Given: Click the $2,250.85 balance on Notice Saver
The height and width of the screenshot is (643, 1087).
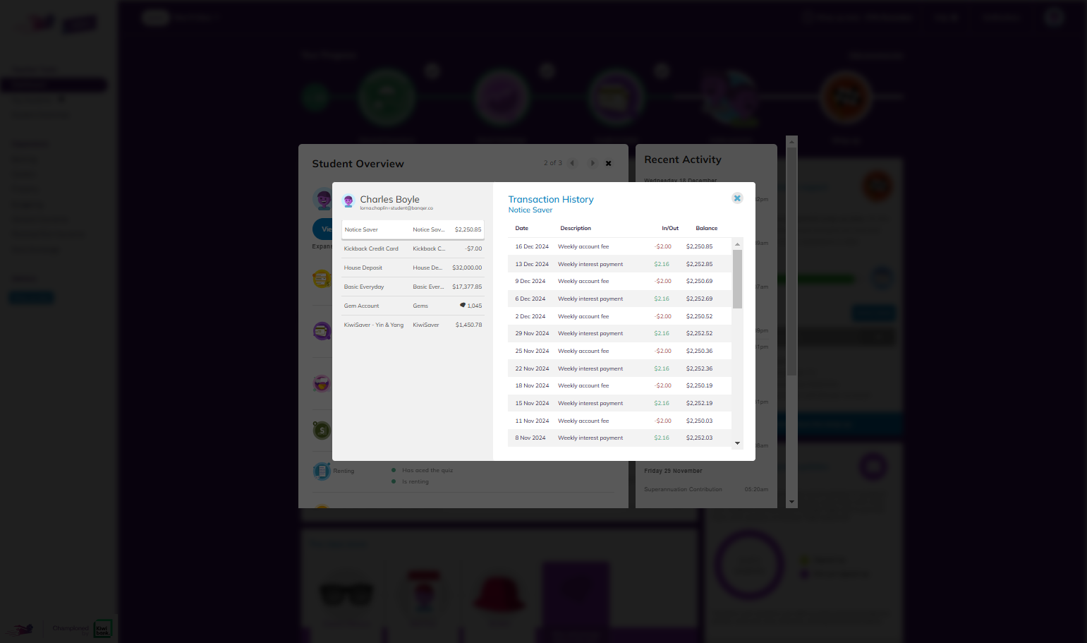Looking at the screenshot, I should (x=468, y=229).
